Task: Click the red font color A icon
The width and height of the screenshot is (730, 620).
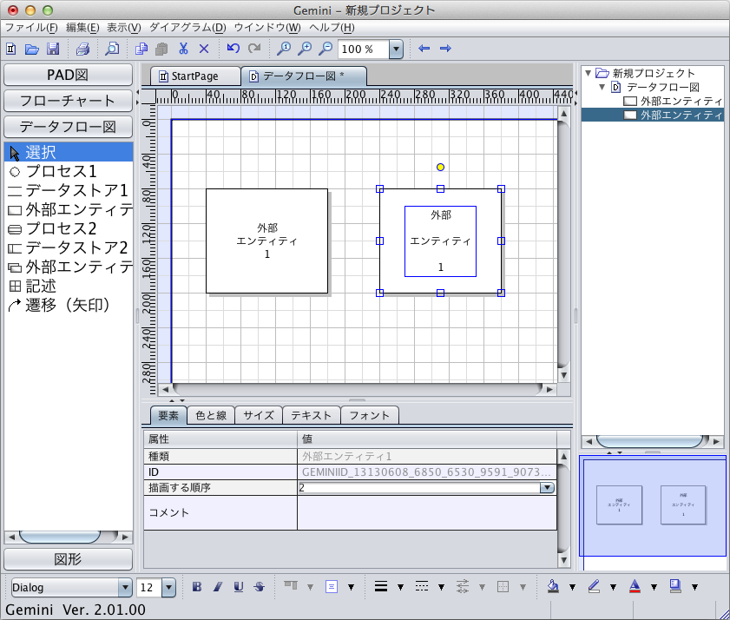Action: (635, 586)
